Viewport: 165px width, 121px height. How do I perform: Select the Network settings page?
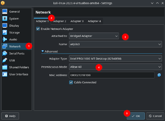click(x=17, y=46)
